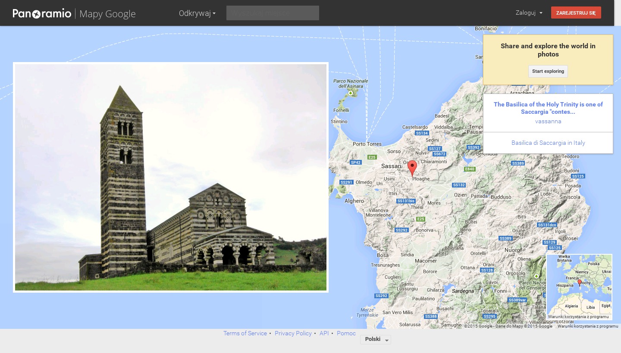Click the Panoramio logo
Screen dimensions: 621x353
pyautogui.click(x=42, y=13)
